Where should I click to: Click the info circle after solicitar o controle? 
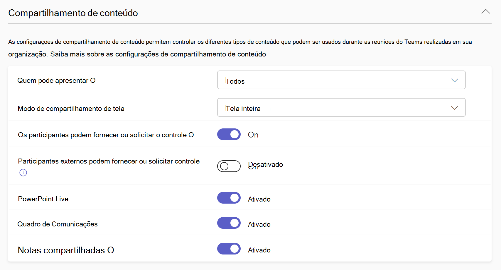[x=191, y=135]
